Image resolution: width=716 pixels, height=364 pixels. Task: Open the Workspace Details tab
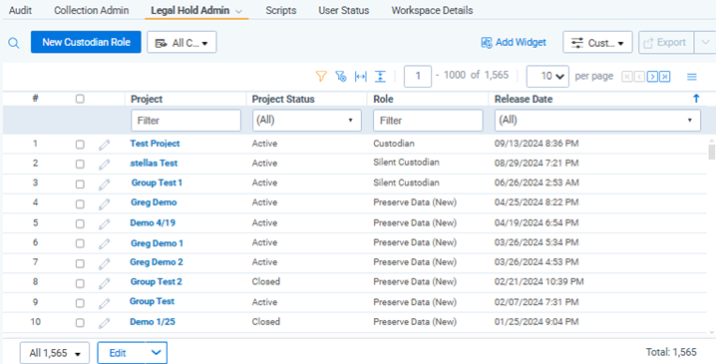coord(432,10)
